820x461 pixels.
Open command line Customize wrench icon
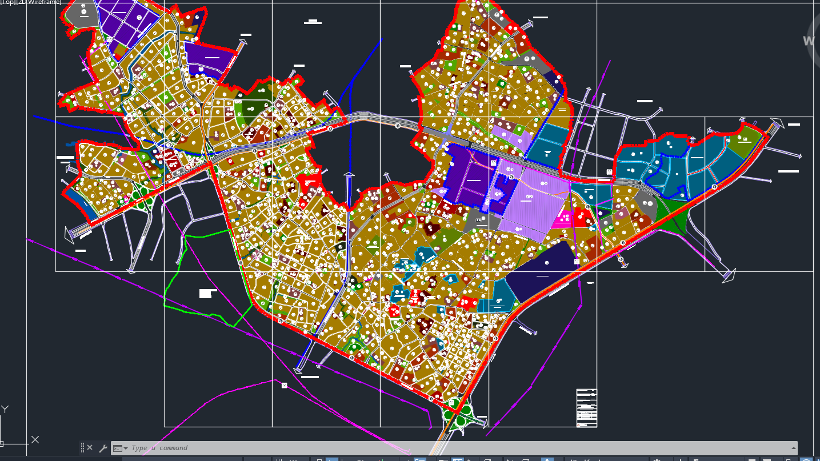(x=103, y=448)
